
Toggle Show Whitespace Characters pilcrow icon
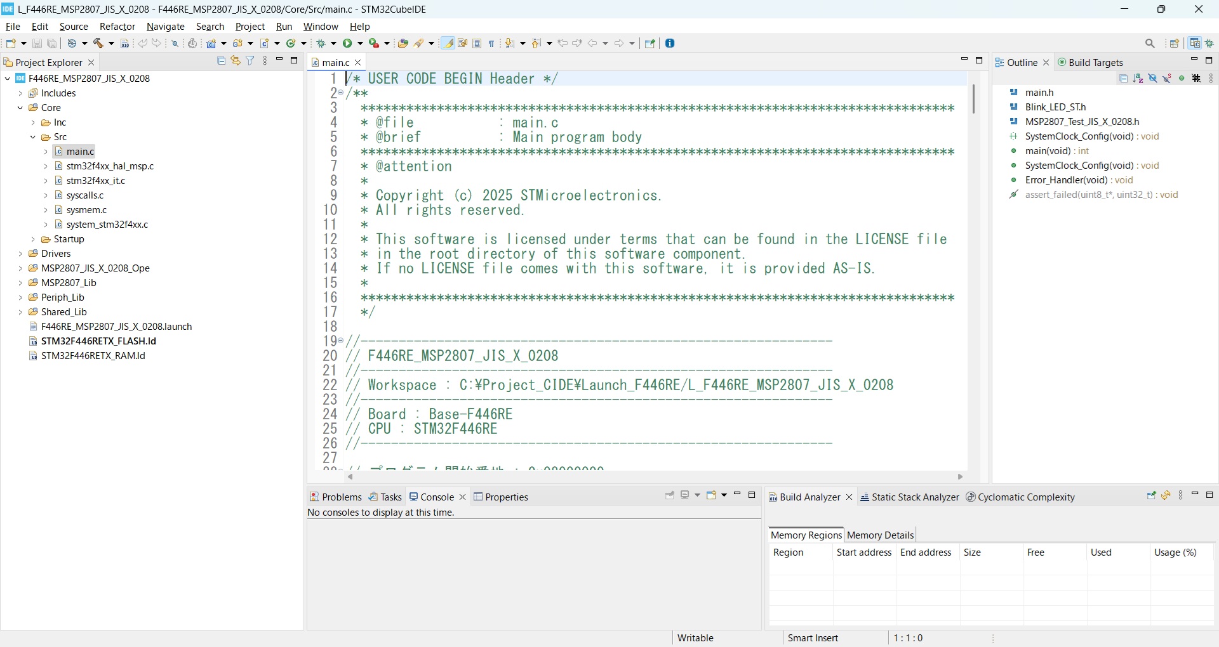pos(491,44)
